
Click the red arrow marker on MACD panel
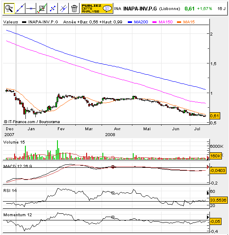point(208,167)
